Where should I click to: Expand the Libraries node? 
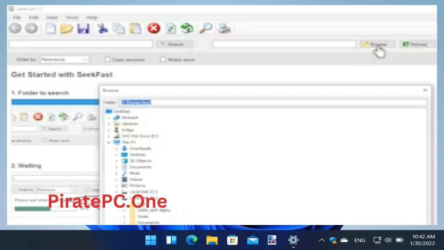(109, 124)
